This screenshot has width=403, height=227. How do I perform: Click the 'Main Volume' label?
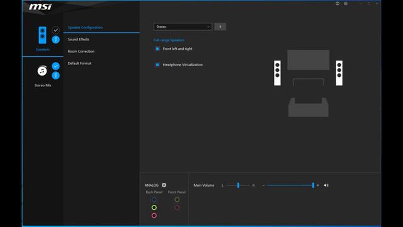pyautogui.click(x=204, y=185)
